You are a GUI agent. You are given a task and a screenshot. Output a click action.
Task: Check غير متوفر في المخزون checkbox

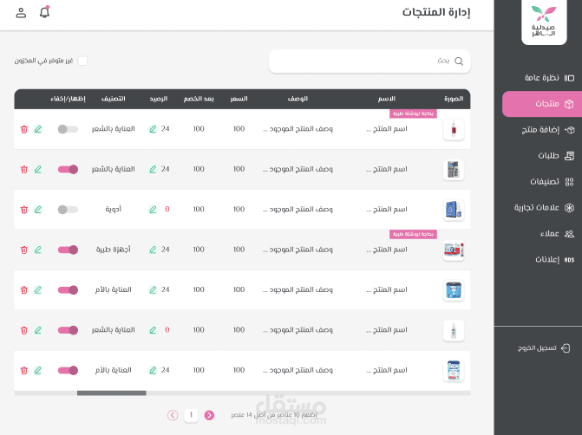(x=82, y=61)
